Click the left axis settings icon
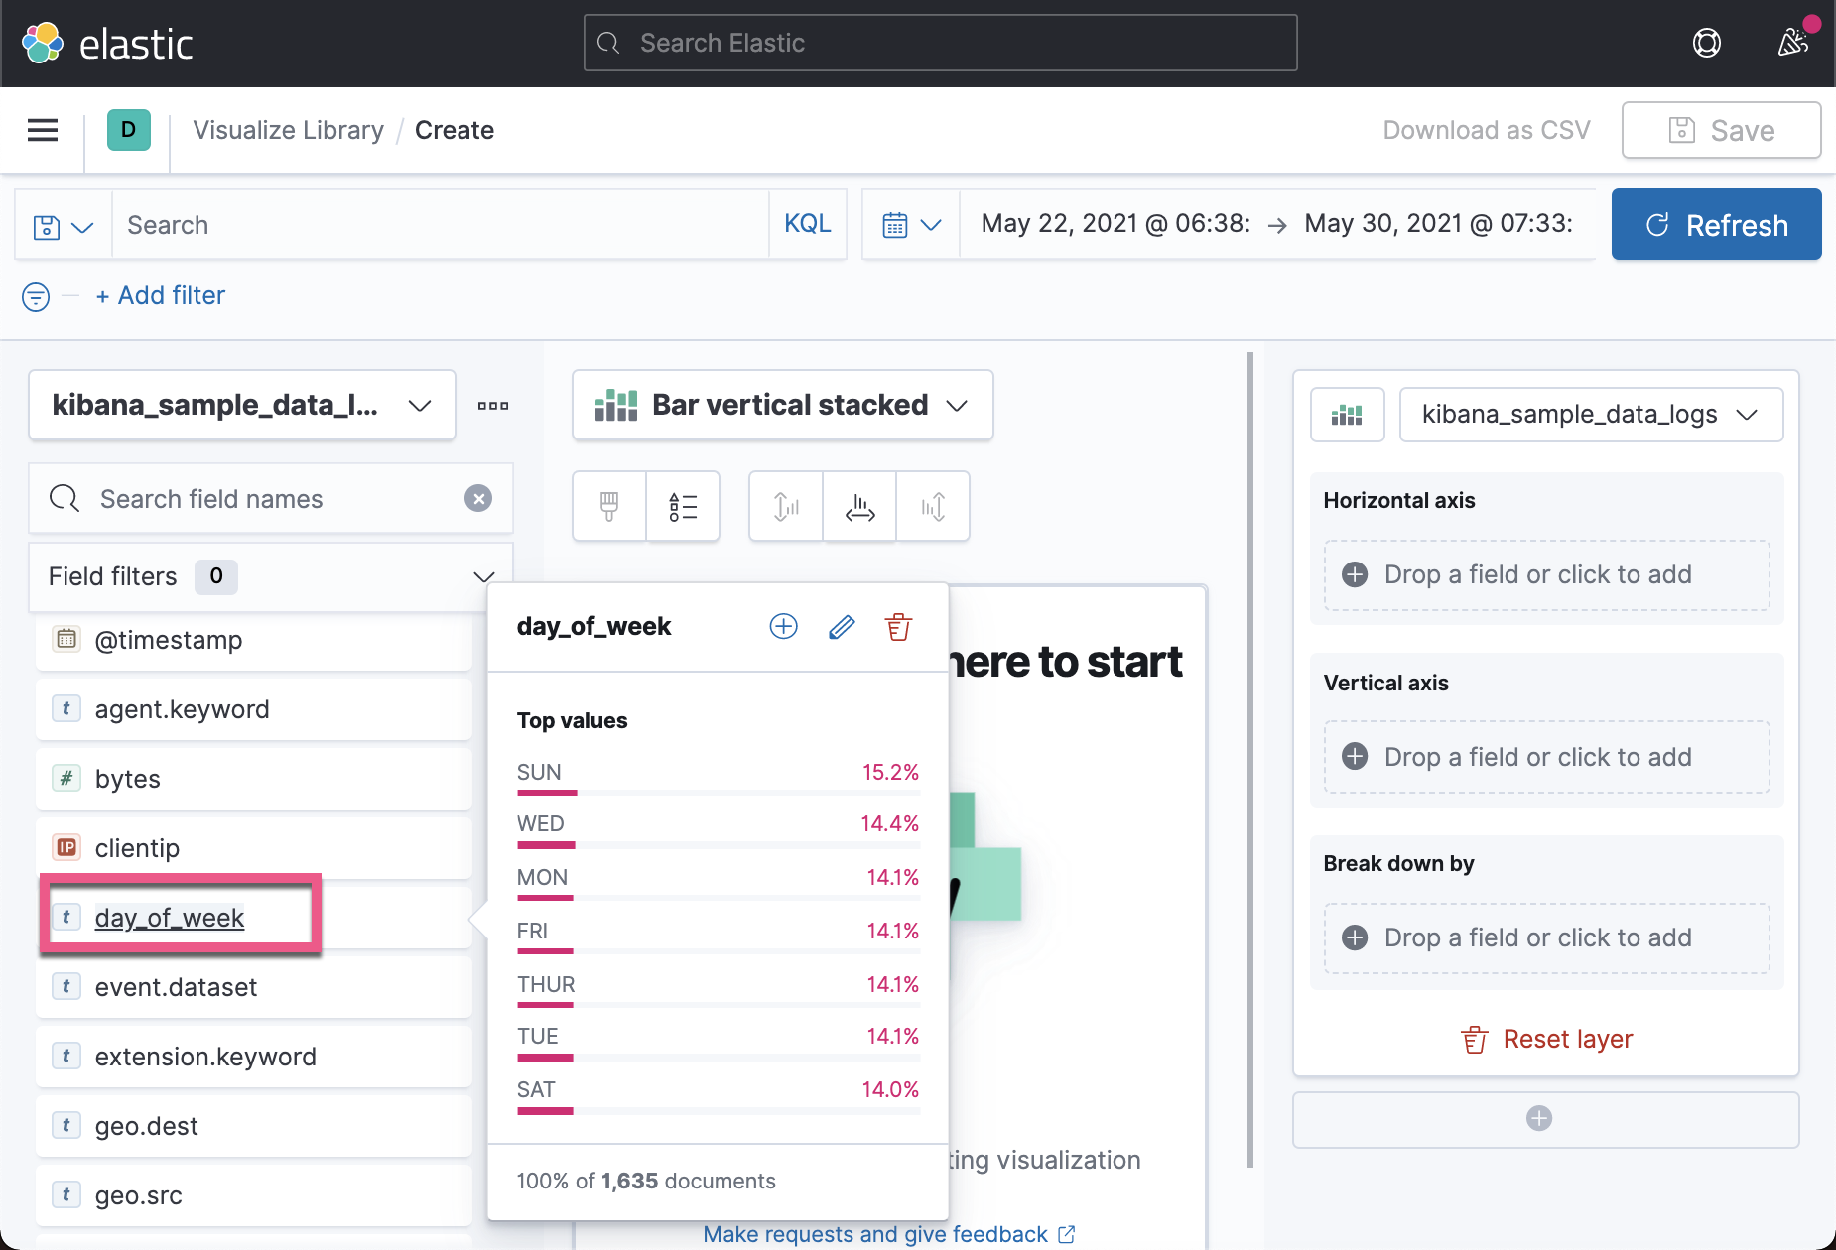The image size is (1836, 1250). 785,506
